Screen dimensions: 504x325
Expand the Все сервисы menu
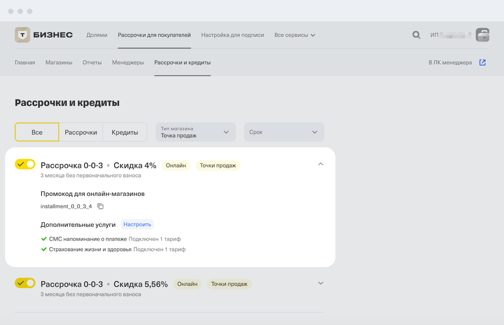pos(294,35)
